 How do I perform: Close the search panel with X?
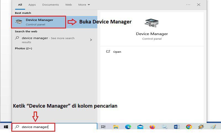click(199, 5)
